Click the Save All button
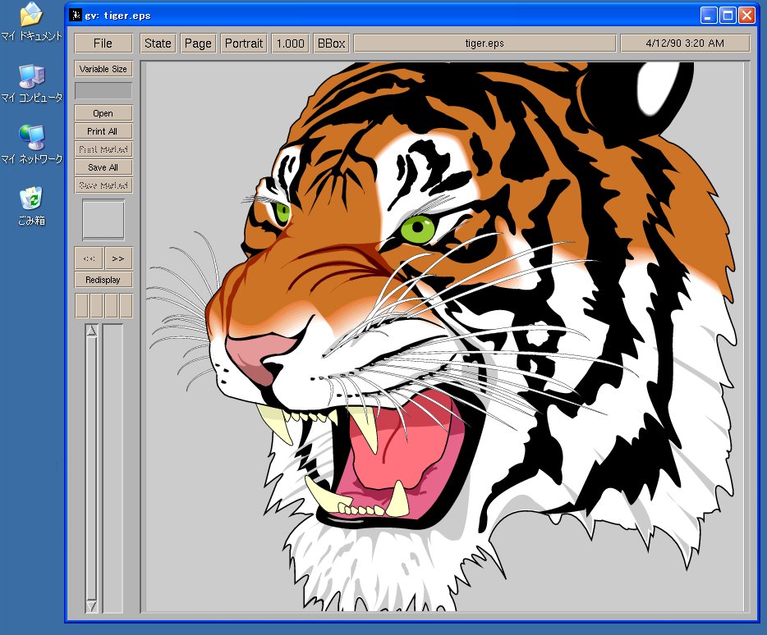Viewport: 767px width, 635px height. 103,167
